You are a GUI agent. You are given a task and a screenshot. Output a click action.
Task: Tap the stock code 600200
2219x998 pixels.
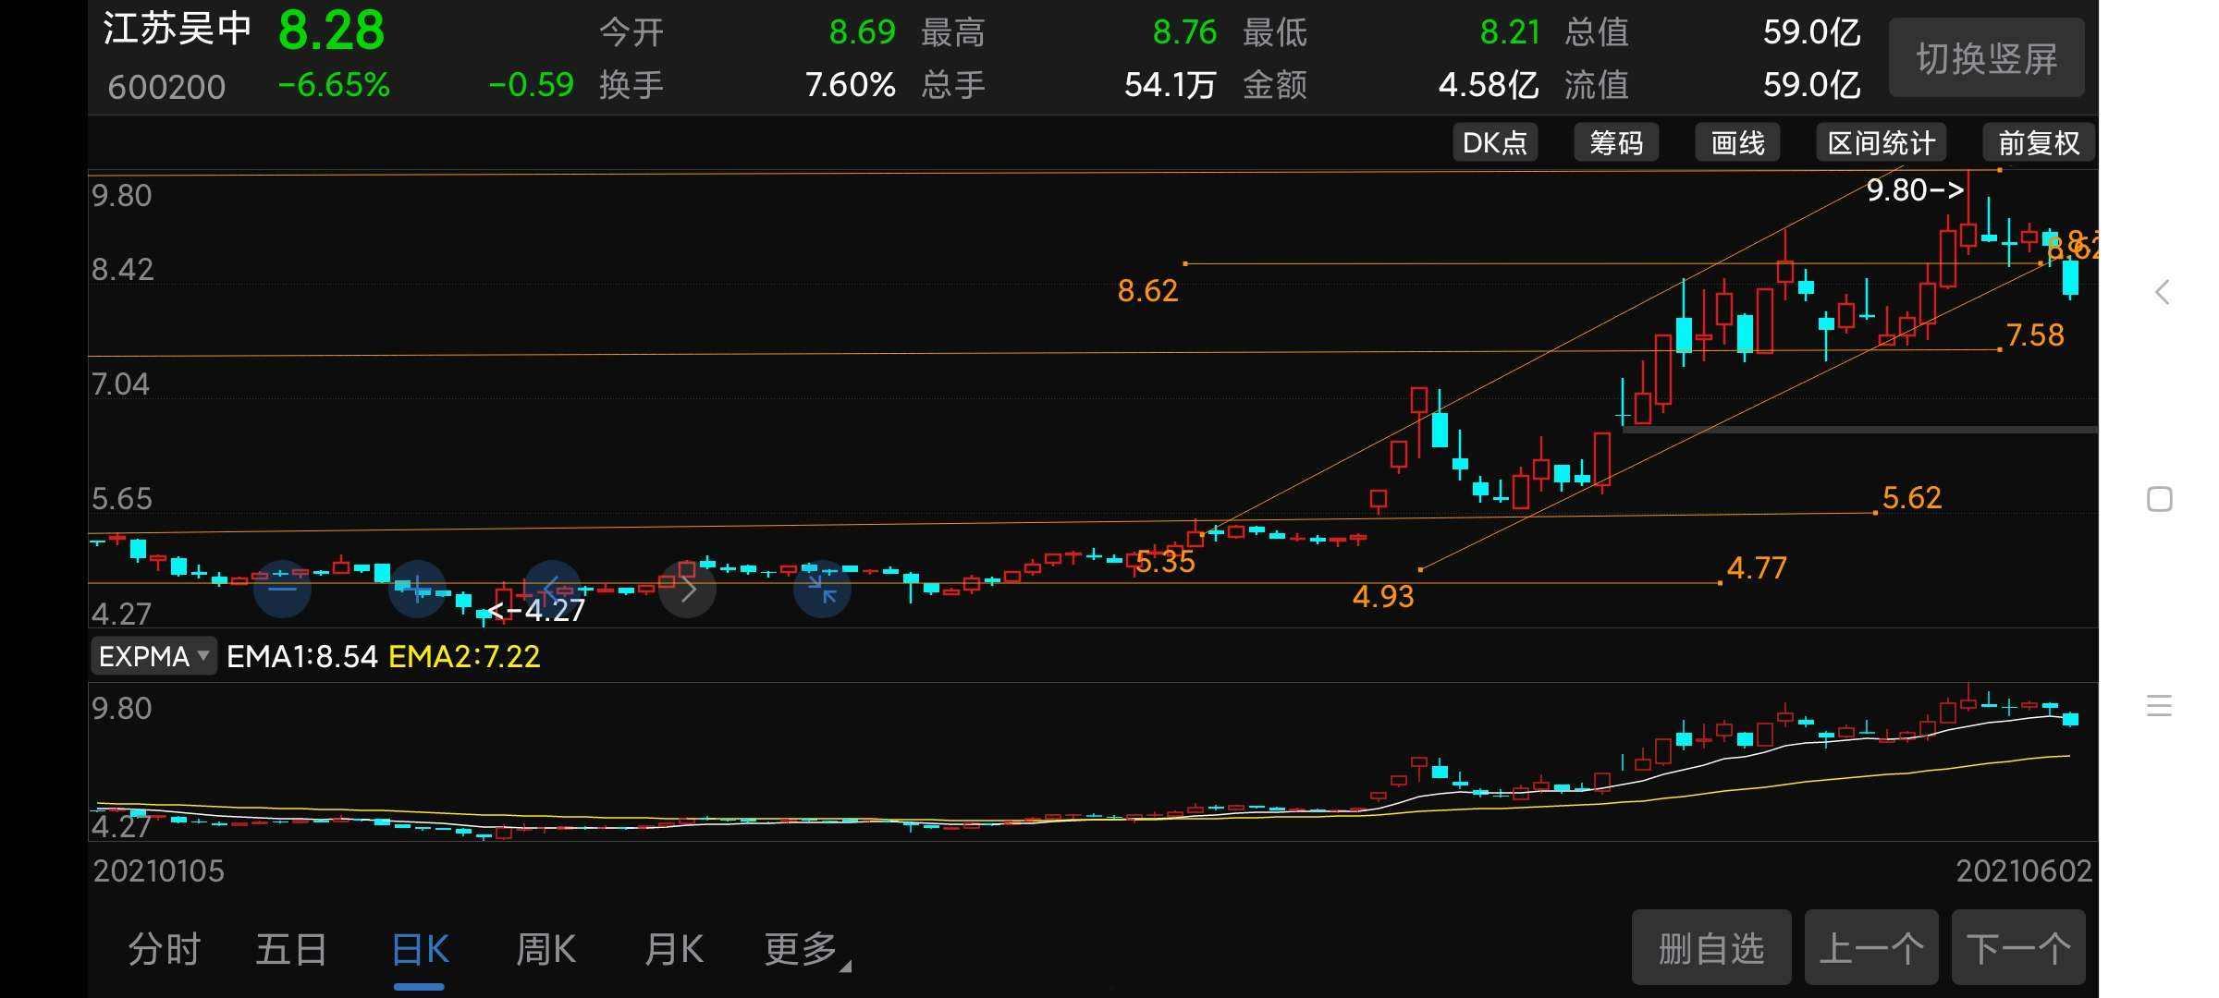[166, 87]
